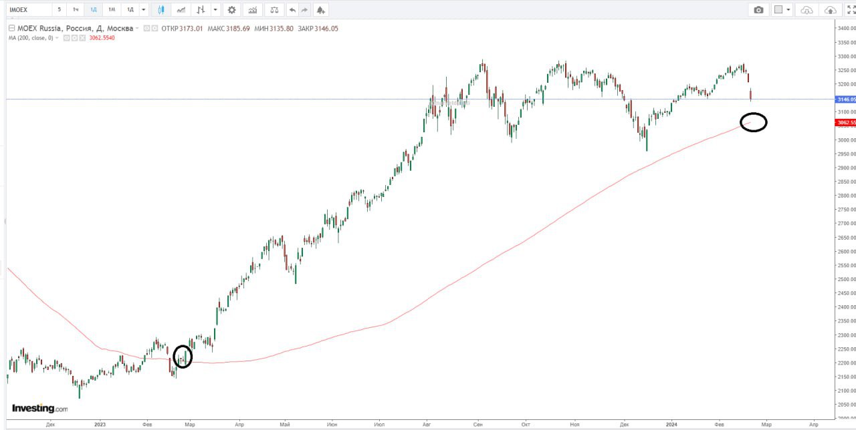856x430 pixels.
Task: Collapse the MOEX Russia legend box
Action: tap(11, 29)
